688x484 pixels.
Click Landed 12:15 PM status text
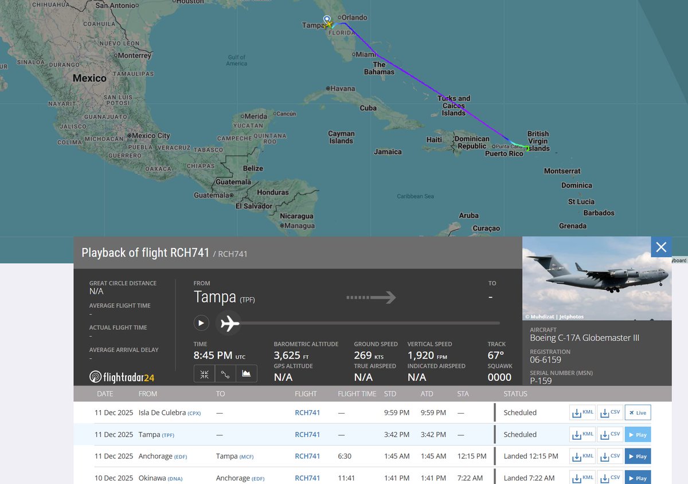click(x=531, y=457)
